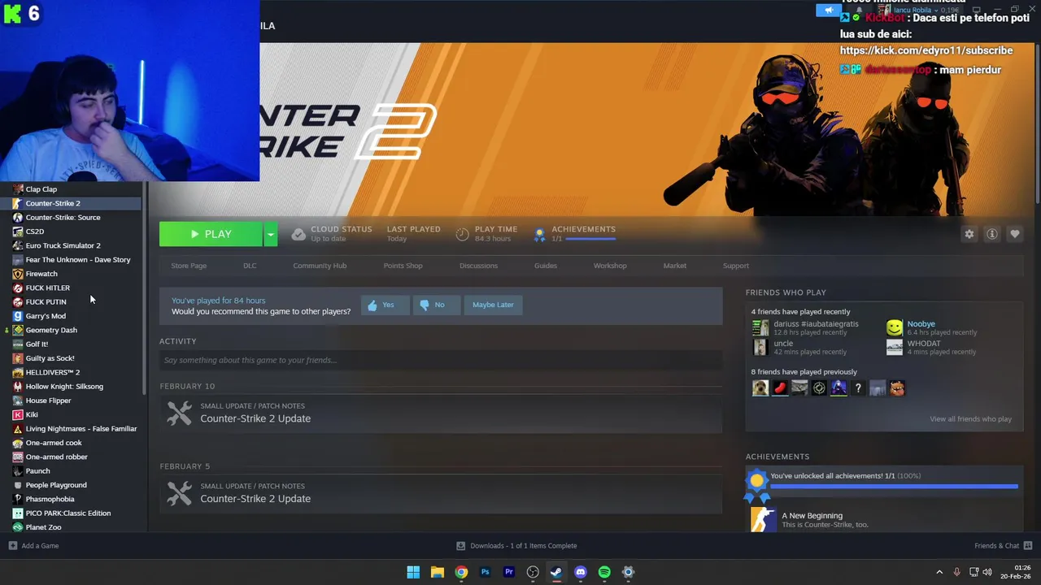Open the DLC tab
This screenshot has width=1041, height=585.
tap(250, 266)
